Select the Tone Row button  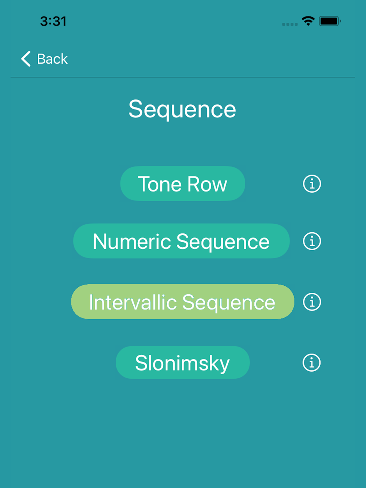click(x=183, y=184)
